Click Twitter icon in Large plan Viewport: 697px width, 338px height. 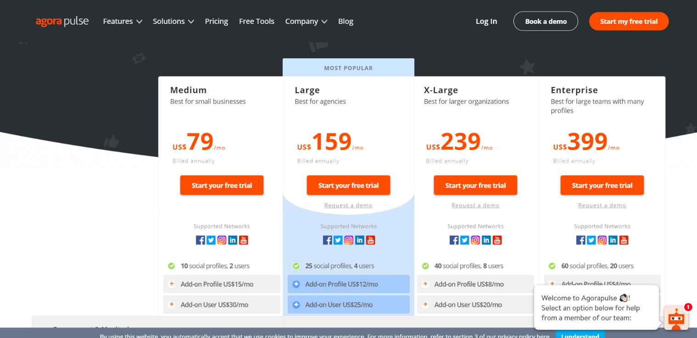point(338,240)
